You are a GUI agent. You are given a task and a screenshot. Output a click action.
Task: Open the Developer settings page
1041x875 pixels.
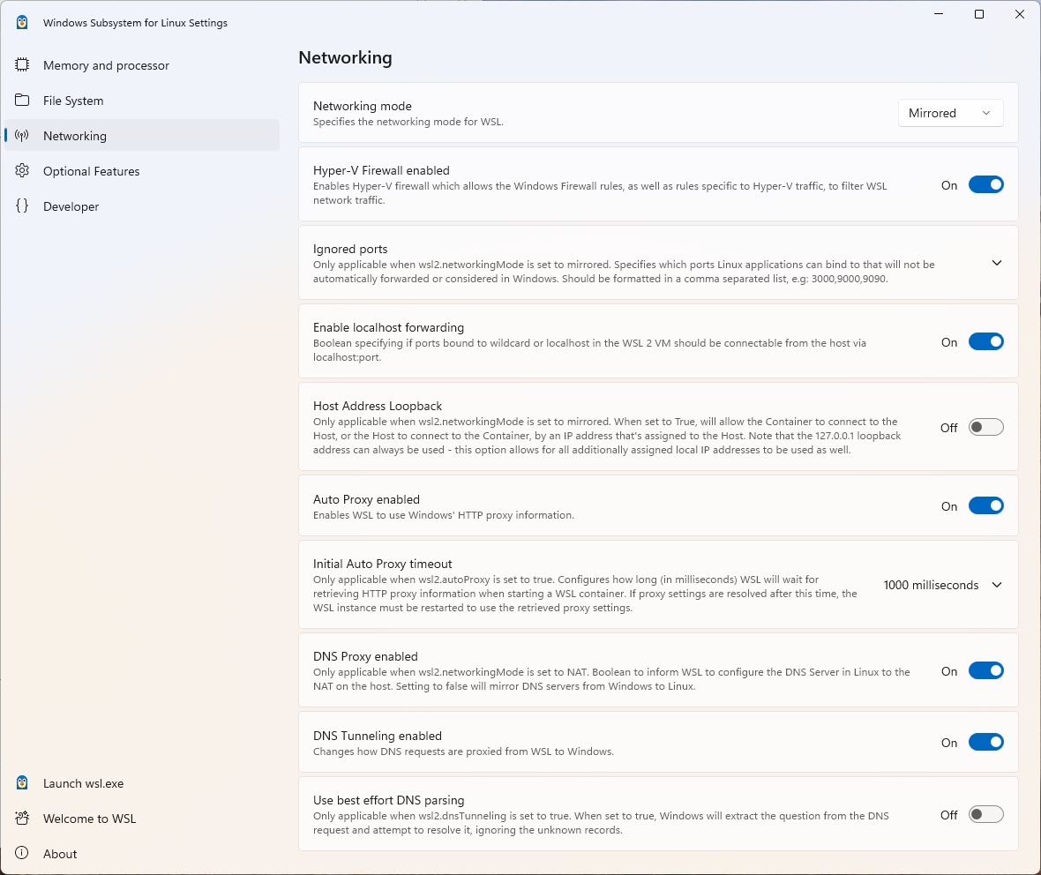coord(142,206)
